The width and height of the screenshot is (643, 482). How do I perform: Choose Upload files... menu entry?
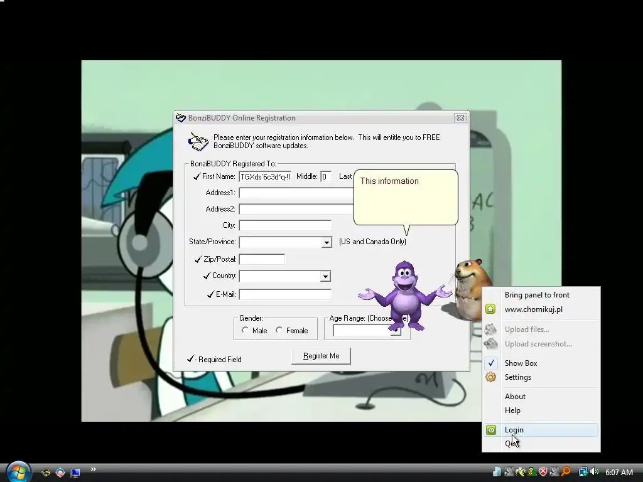coord(527,329)
